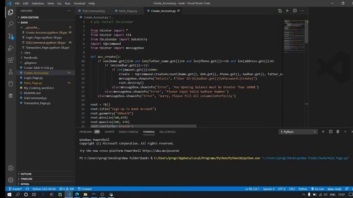The image size is (353, 198).
Task: Open Transaction_Page.py in the explorer
Action: (37, 103)
